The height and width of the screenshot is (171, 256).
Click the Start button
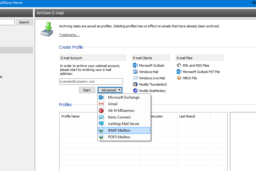click(x=87, y=90)
